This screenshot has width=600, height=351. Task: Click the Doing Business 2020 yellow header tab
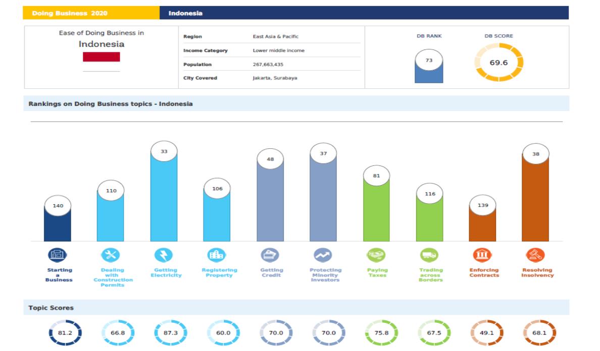click(x=91, y=13)
